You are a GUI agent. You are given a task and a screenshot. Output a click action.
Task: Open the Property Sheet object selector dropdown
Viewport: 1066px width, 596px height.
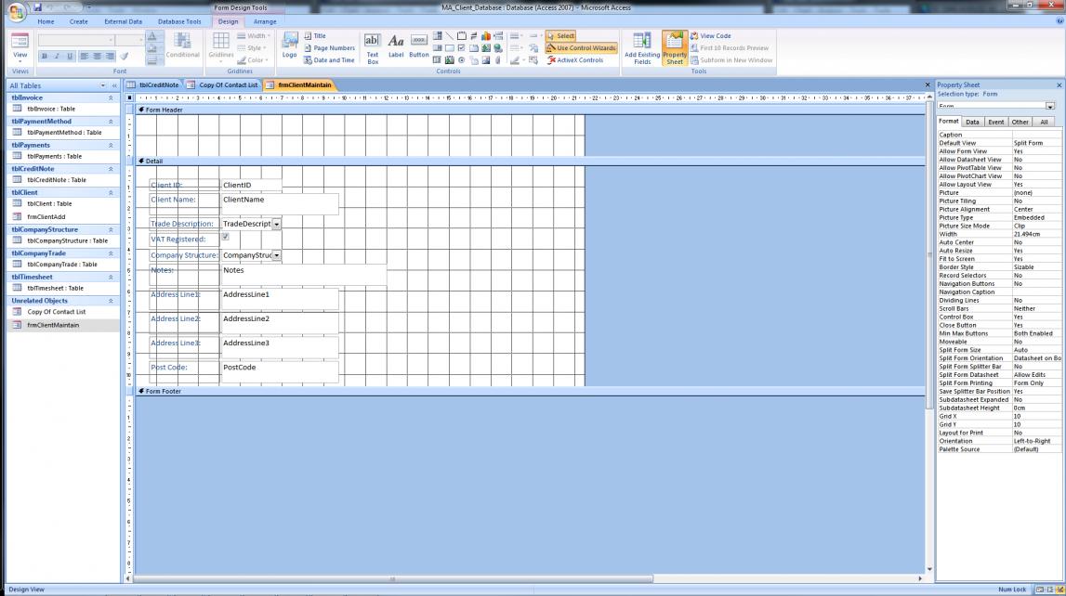click(1050, 107)
